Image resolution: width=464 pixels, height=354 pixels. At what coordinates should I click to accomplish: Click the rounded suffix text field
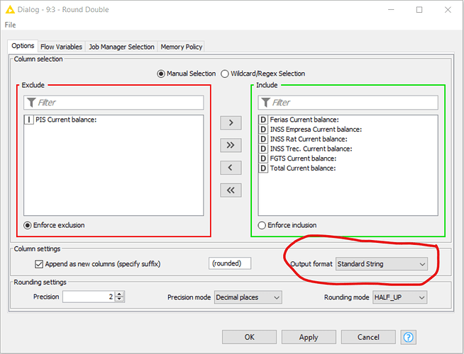tap(231, 263)
